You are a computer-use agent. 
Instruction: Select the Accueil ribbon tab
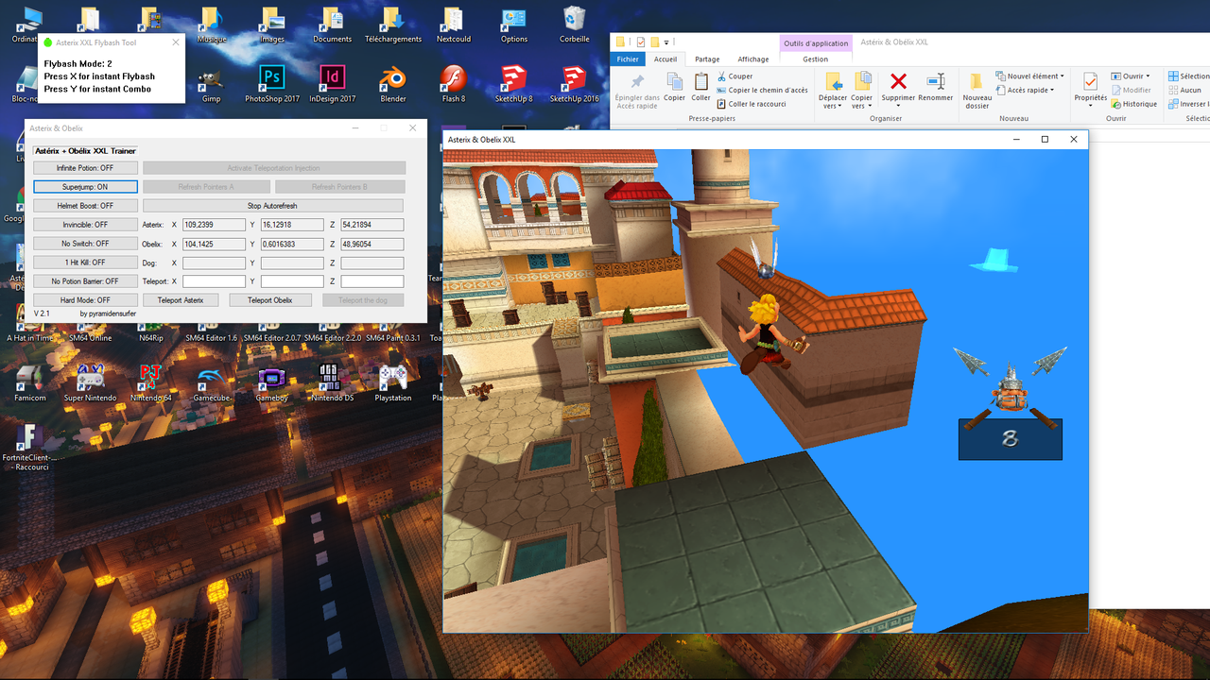coord(665,59)
